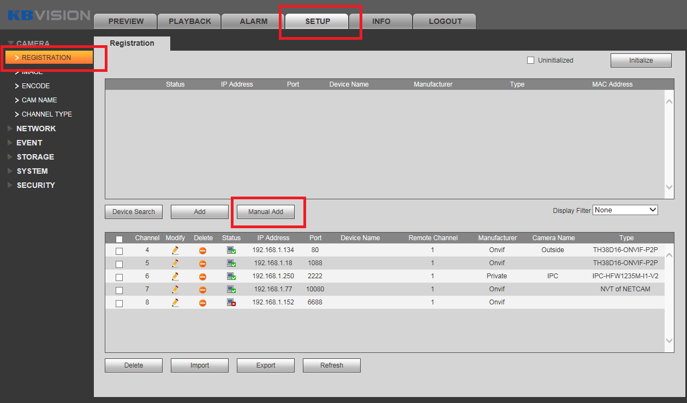
Task: Click the delete icon for channel 6
Action: pos(202,277)
